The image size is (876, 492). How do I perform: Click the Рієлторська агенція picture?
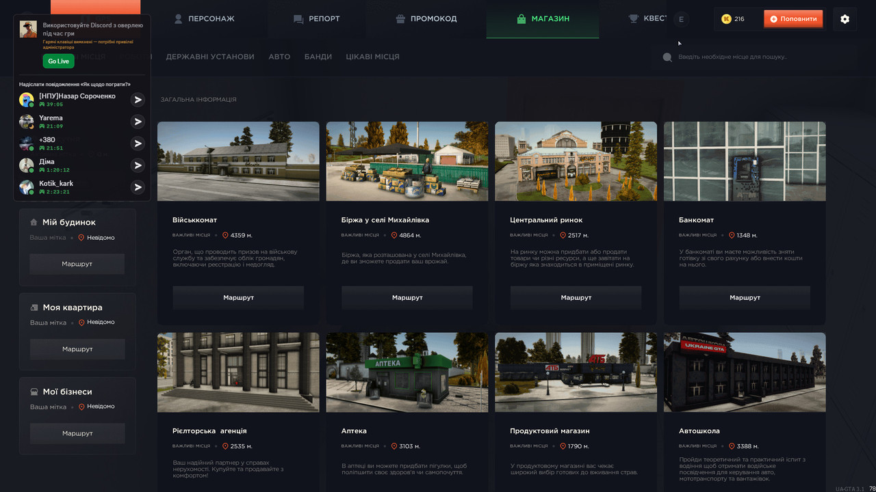click(238, 372)
